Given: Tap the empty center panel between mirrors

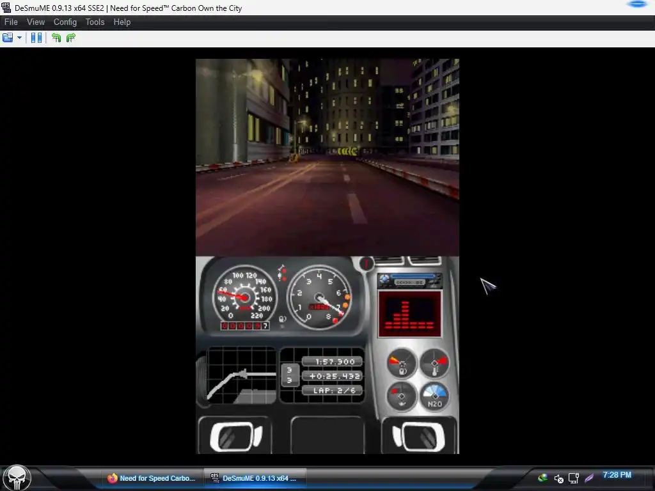Looking at the screenshot, I should (x=327, y=435).
